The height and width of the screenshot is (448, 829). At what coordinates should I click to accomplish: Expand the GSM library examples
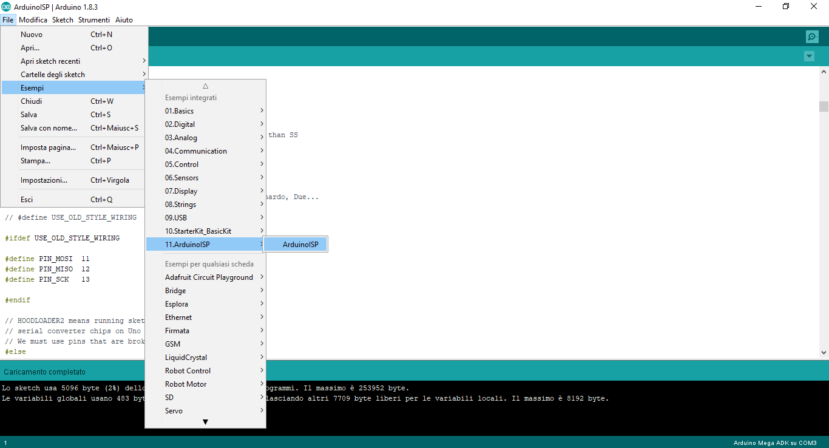point(205,344)
